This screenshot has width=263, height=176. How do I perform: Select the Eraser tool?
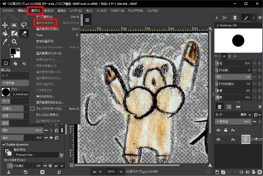pos(24,33)
